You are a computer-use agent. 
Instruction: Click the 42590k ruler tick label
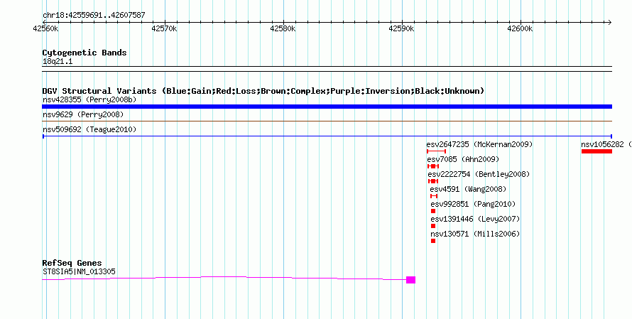[401, 28]
